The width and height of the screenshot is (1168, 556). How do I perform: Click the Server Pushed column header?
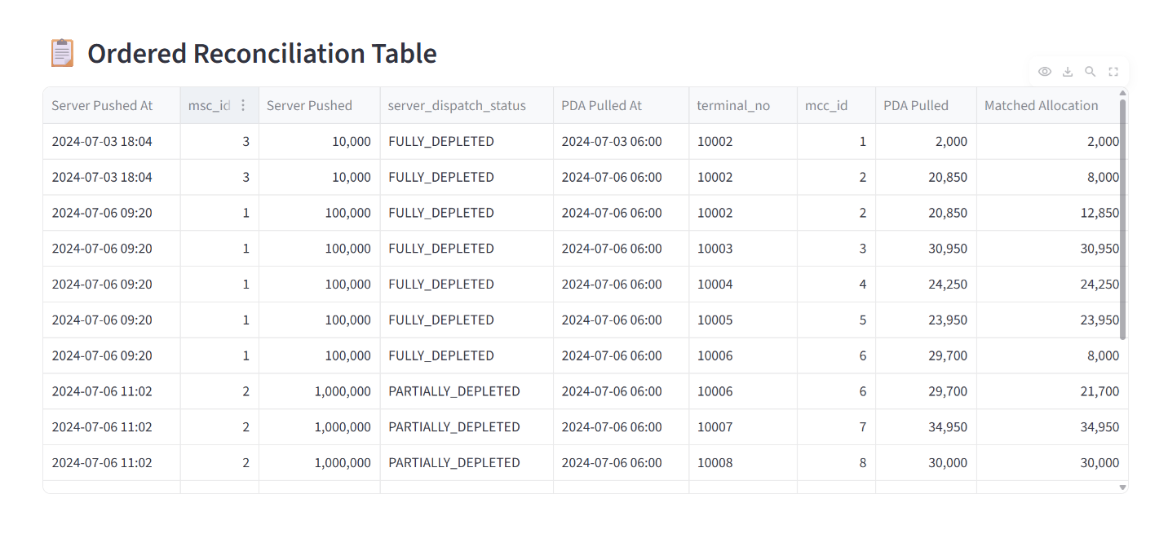click(x=319, y=105)
